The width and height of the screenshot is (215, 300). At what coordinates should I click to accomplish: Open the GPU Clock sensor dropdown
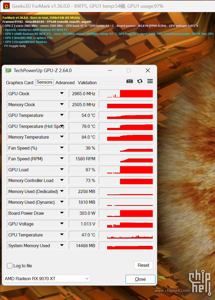point(62,93)
